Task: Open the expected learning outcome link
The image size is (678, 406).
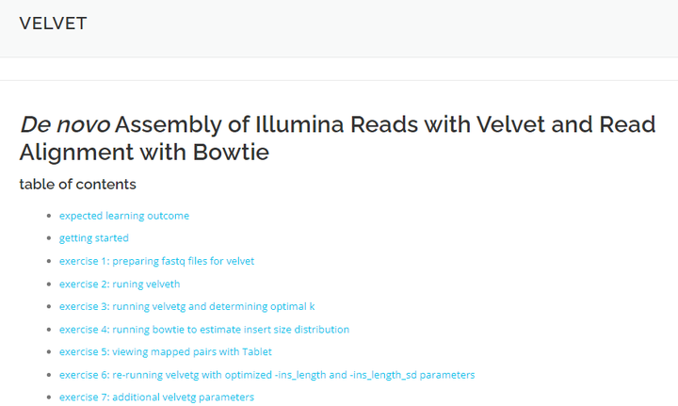Action: coord(123,216)
